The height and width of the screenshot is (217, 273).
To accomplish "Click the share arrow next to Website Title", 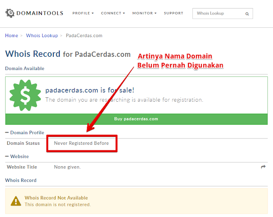I will pos(263,167).
